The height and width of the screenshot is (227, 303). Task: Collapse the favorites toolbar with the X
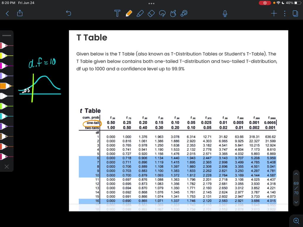[x=7, y=166]
